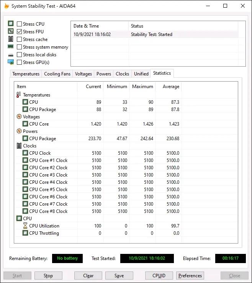
Task: Select the 'Stability Test: Started' log entry
Action: click(x=155, y=34)
